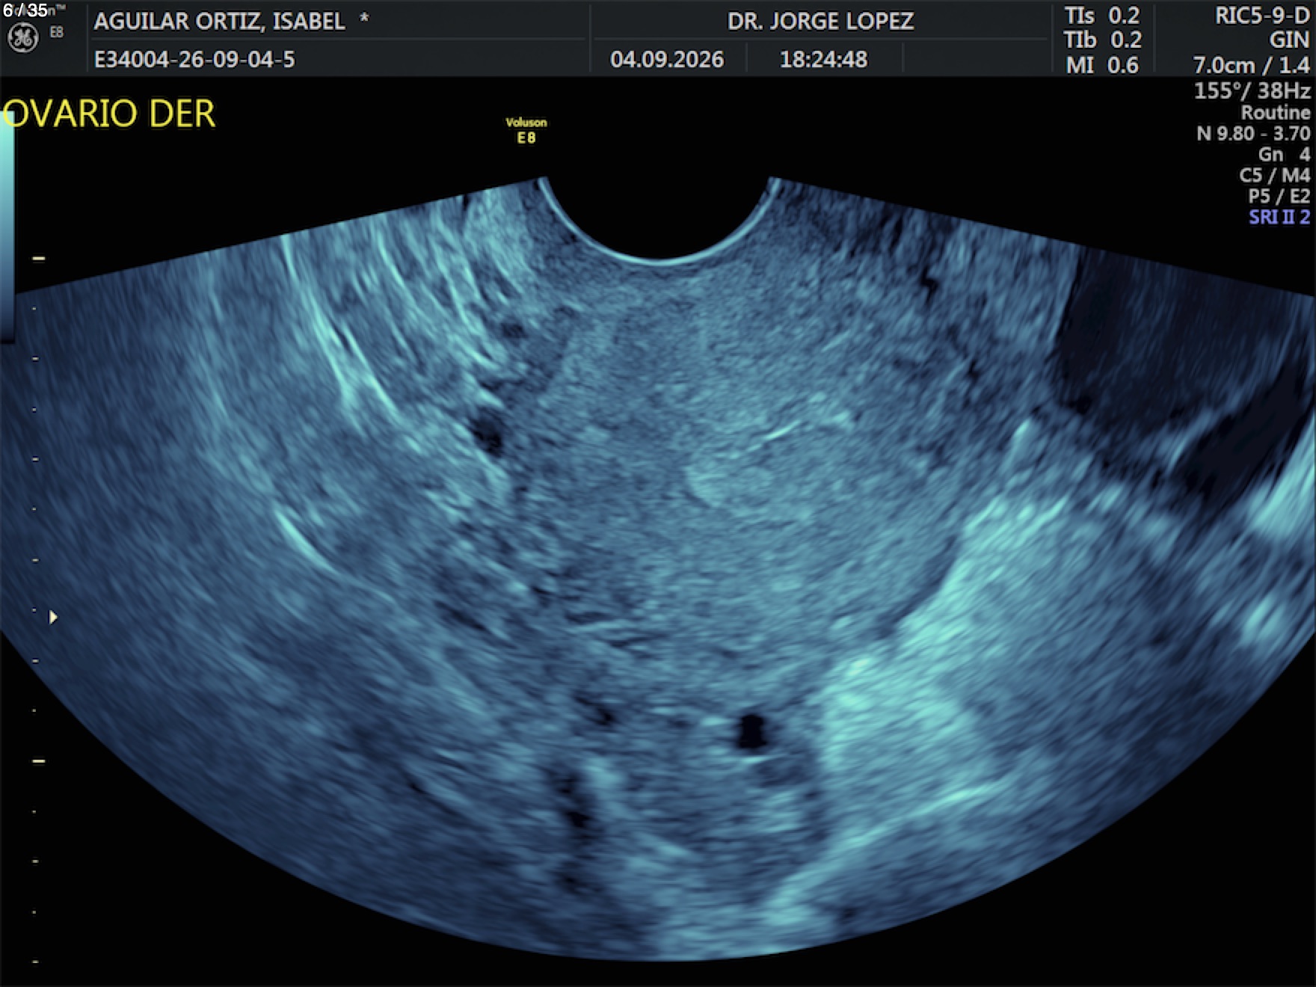Click the time display 18:24:48
Viewport: 1316px width, 987px height.
coord(823,59)
